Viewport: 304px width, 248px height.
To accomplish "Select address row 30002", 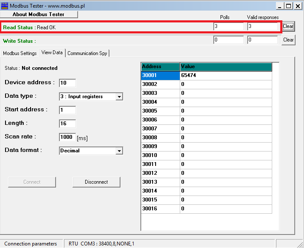I will [161, 84].
